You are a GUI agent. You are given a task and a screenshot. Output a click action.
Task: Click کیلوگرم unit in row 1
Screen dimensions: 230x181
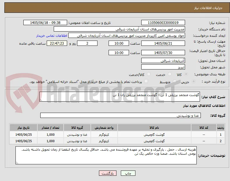(x=104, y=135)
